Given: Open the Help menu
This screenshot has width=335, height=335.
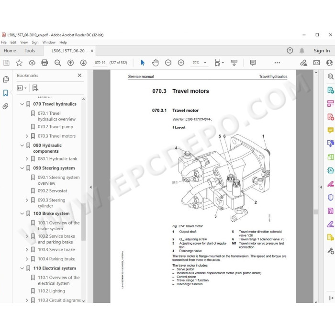Looking at the screenshot, I should (x=63, y=42).
